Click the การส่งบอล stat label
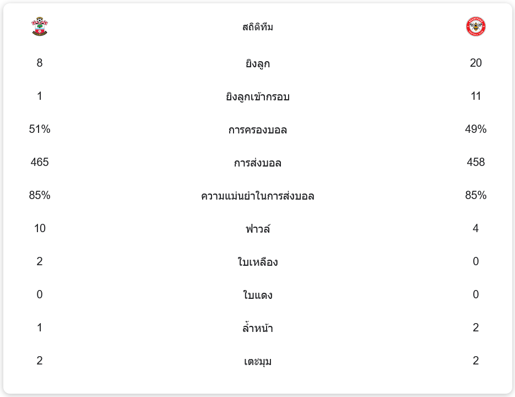The image size is (515, 397). 258,163
